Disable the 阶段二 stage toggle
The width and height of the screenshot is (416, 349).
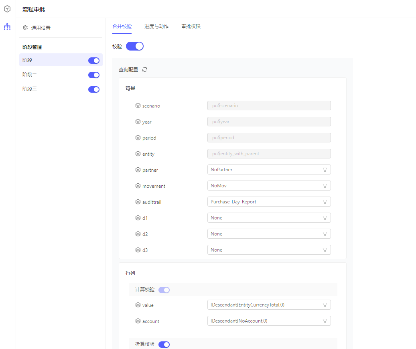coord(94,75)
